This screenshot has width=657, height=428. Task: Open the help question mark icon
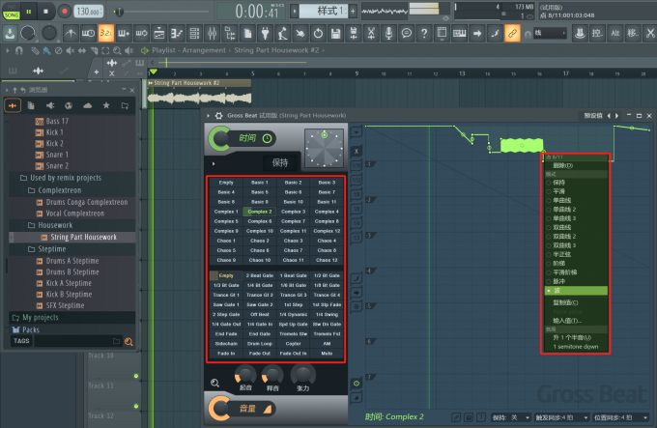click(x=424, y=33)
